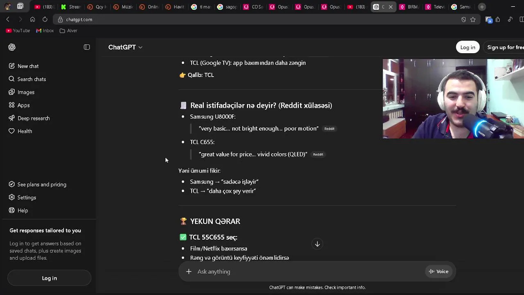
Task: Open the Reddit source for Samsung U8000F quote
Action: click(329, 129)
